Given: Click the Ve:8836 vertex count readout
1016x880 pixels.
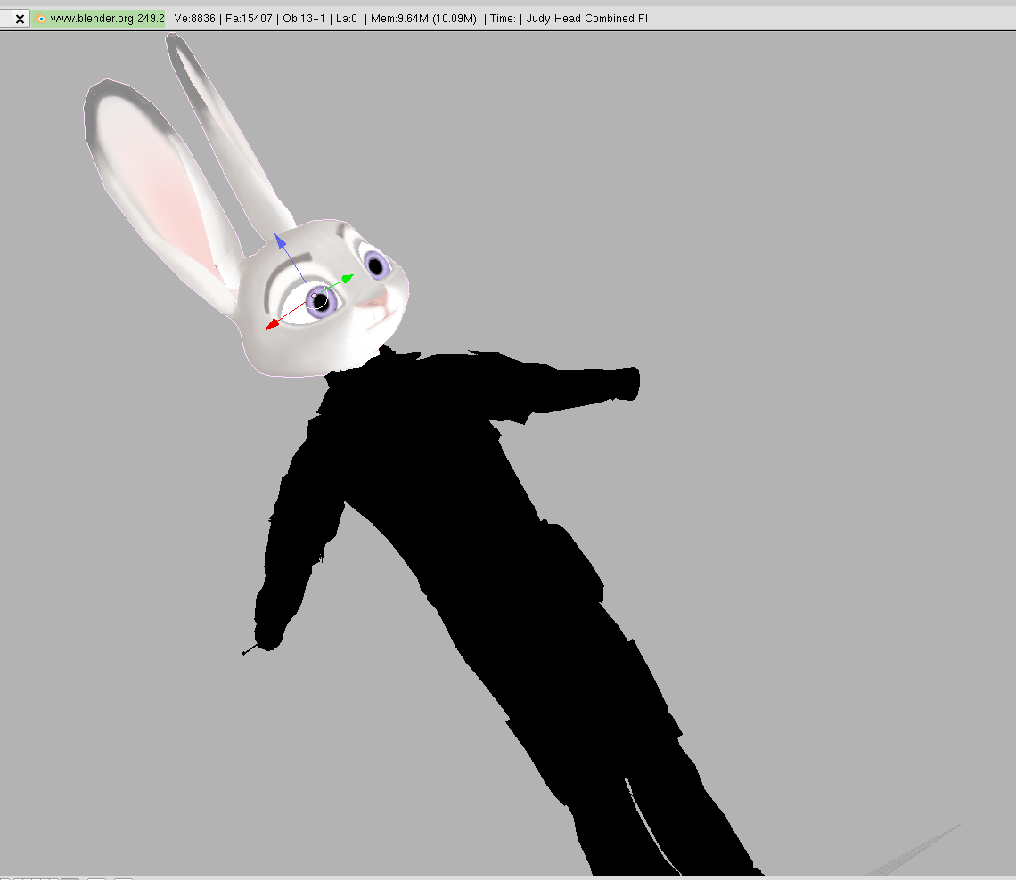Looking at the screenshot, I should coord(196,19).
